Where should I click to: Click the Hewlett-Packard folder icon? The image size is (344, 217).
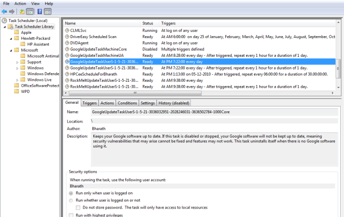pos(16,39)
